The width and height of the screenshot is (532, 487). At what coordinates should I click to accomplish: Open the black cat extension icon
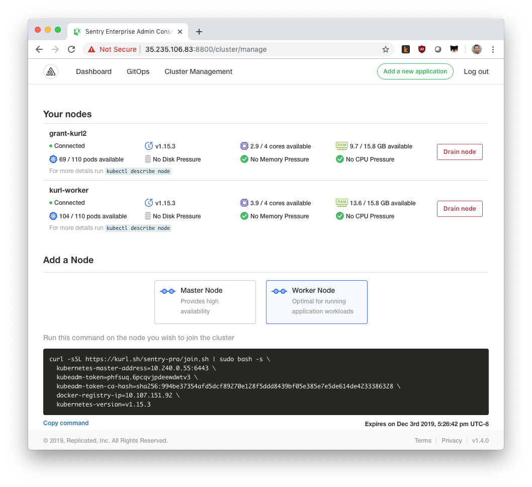pyautogui.click(x=454, y=49)
